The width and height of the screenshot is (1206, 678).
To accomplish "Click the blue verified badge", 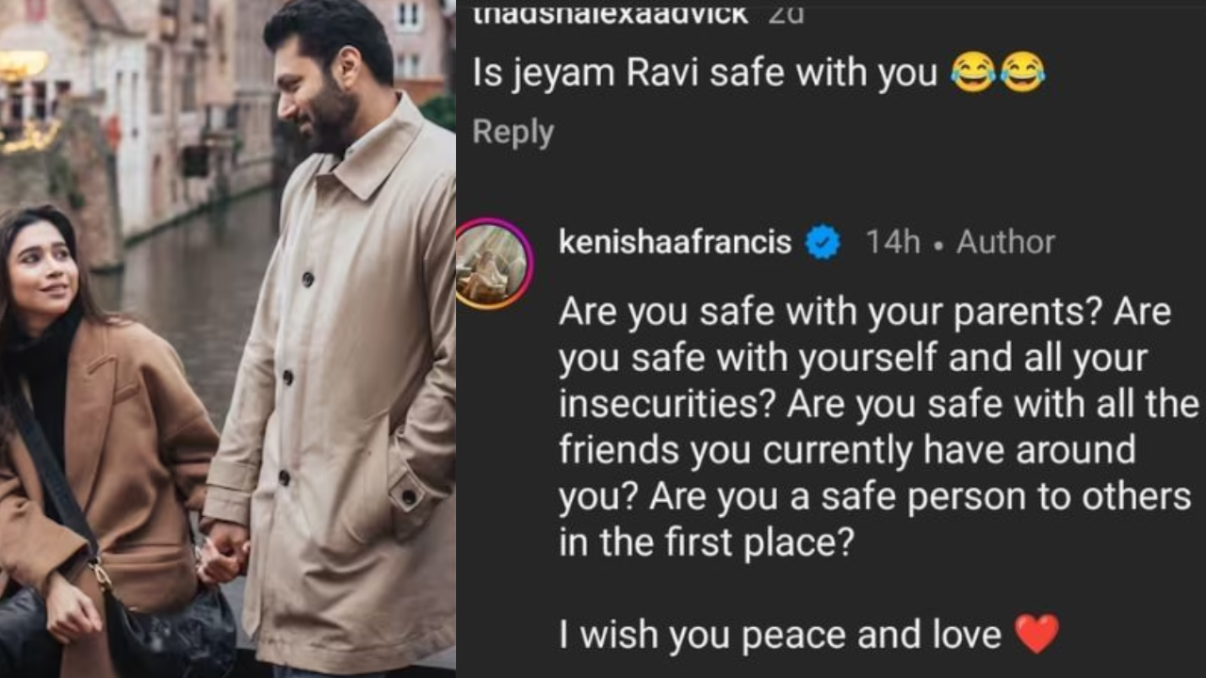I will coord(823,244).
